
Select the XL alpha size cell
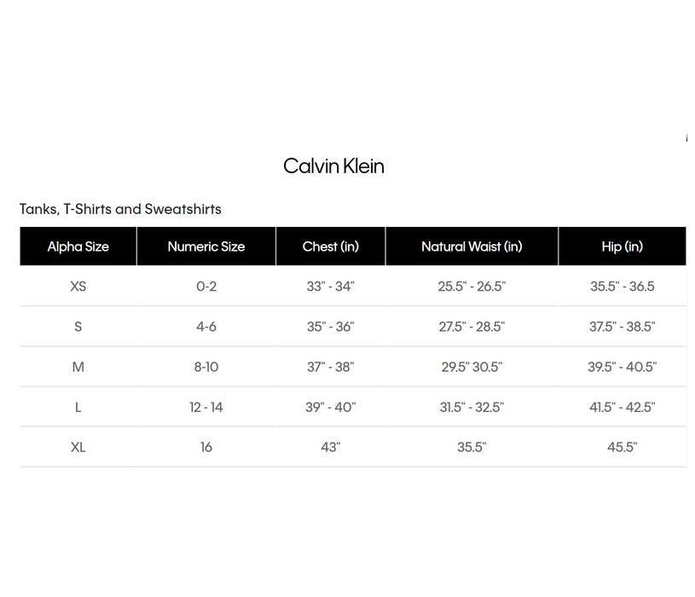78,448
